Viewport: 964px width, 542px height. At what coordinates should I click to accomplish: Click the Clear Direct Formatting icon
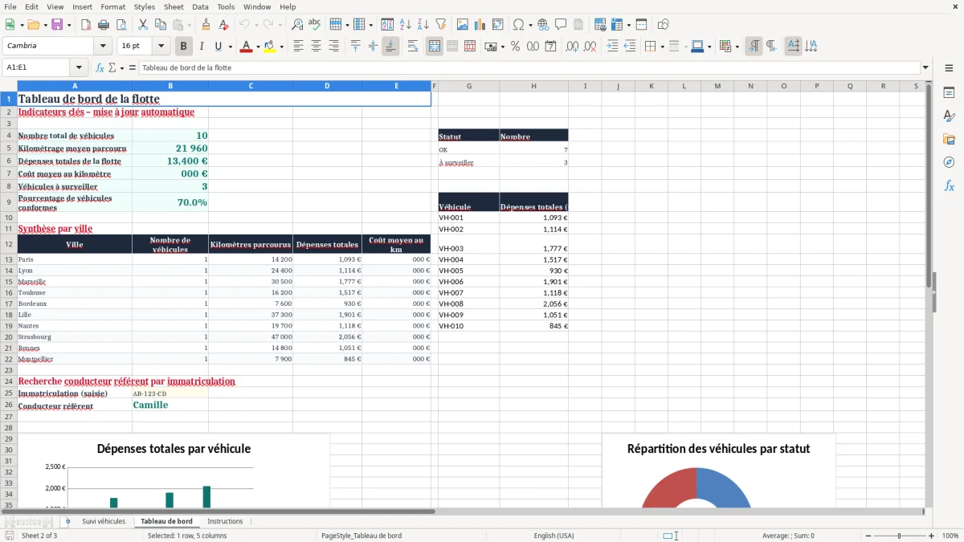point(223,25)
